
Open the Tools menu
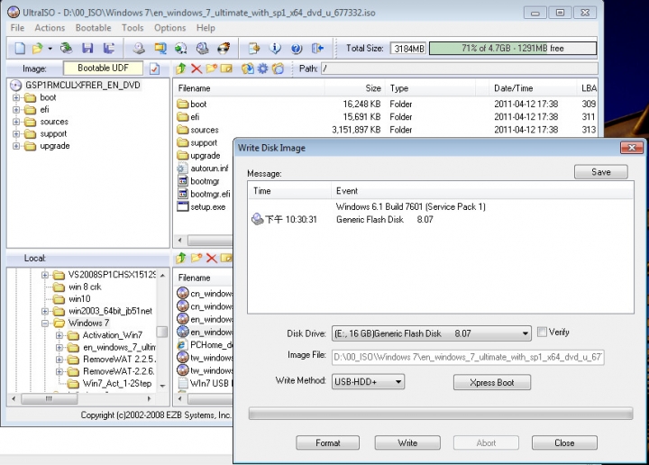[x=133, y=28]
